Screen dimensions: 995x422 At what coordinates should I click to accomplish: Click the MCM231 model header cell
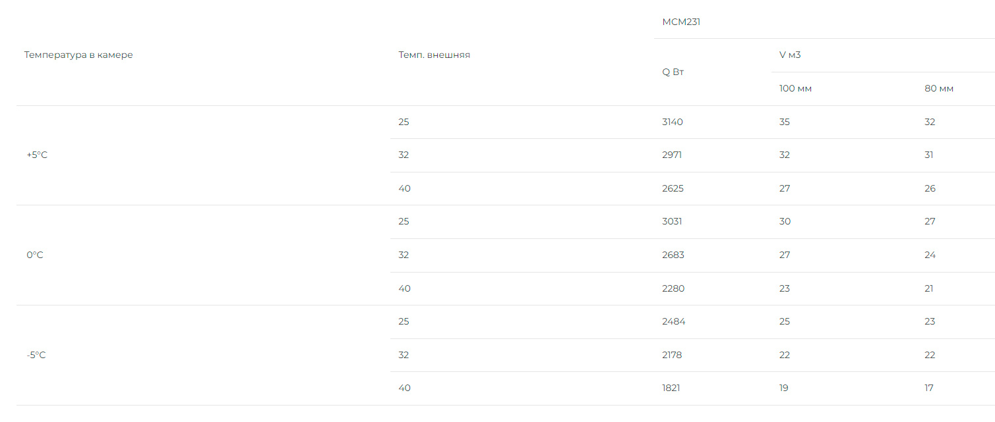(681, 22)
